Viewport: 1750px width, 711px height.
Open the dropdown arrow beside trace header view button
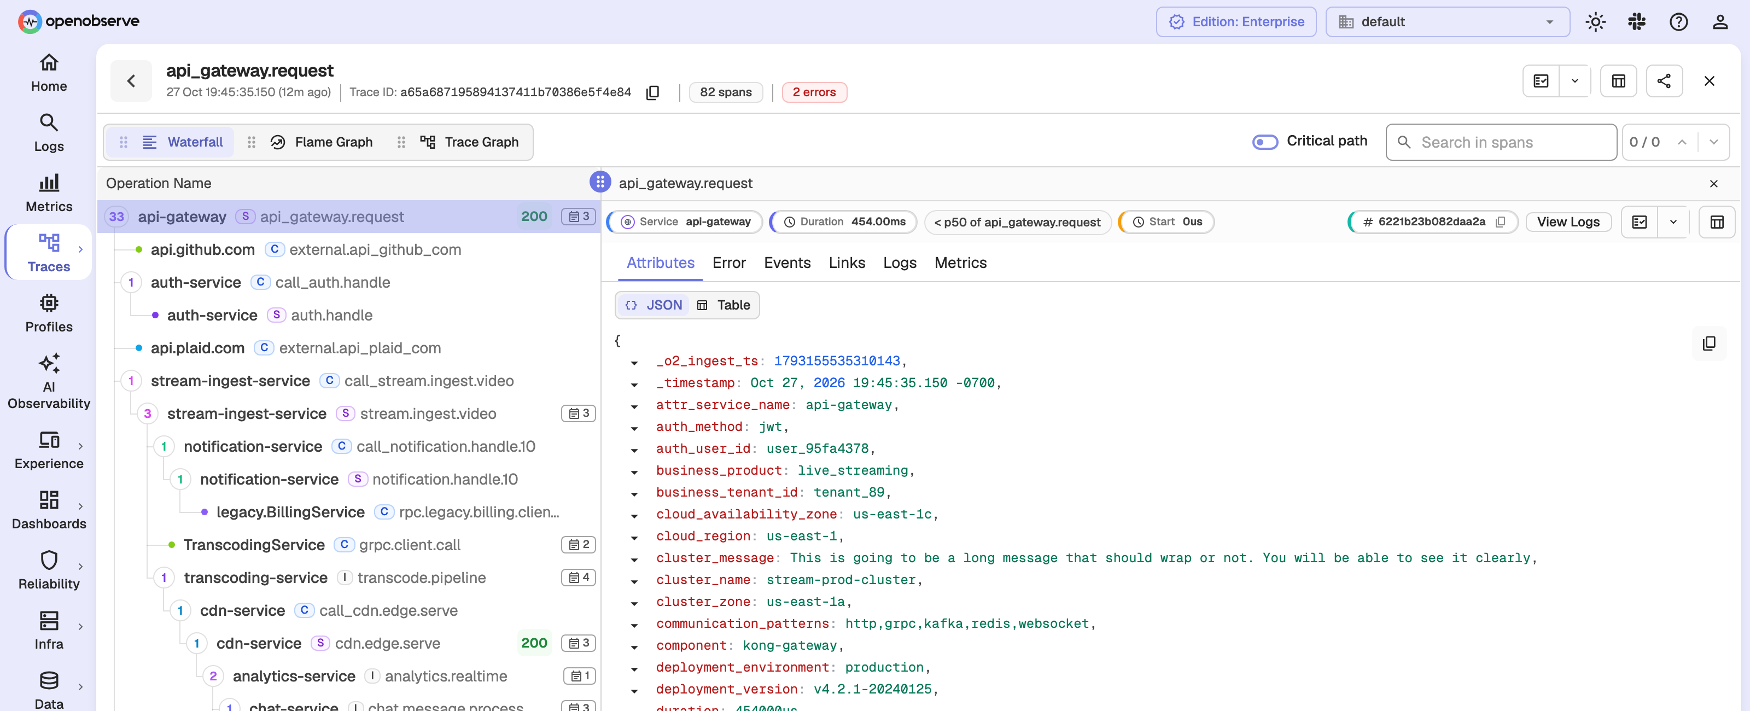1574,81
